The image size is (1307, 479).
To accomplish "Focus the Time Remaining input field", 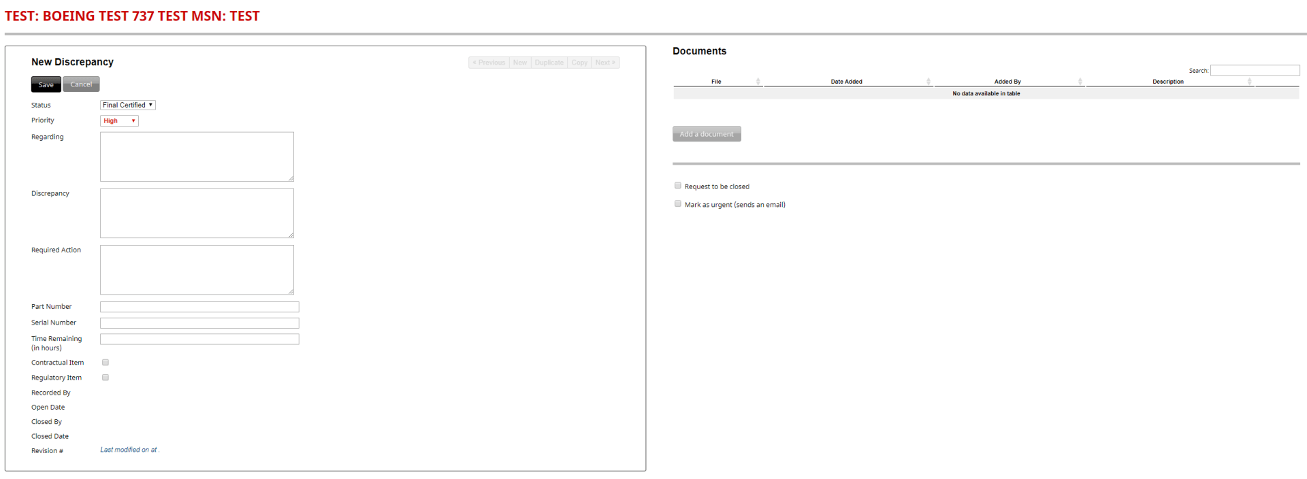I will pos(199,339).
